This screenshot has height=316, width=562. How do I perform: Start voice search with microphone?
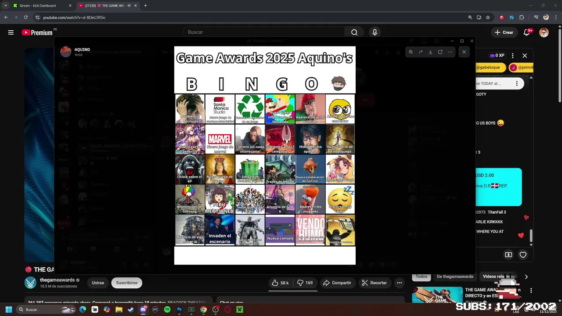(x=375, y=32)
